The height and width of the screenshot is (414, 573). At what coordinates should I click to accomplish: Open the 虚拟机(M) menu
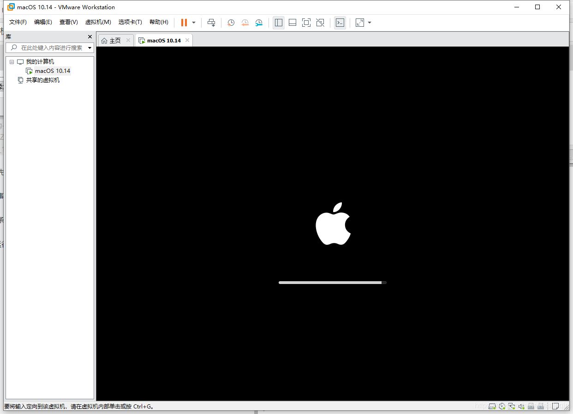(98, 22)
